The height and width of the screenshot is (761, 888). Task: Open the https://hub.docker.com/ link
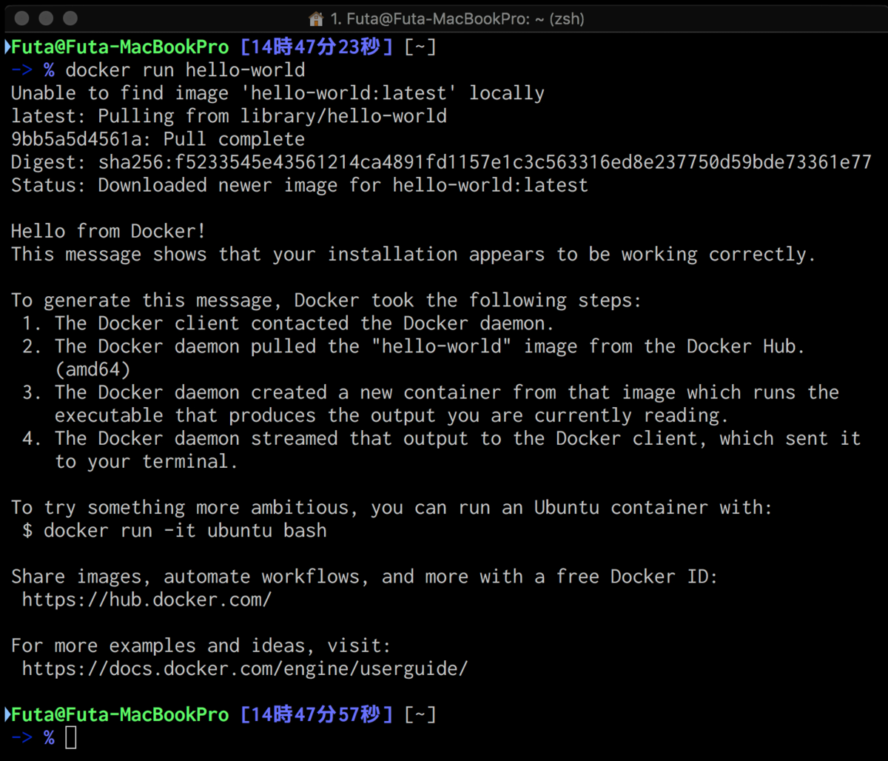(x=147, y=600)
